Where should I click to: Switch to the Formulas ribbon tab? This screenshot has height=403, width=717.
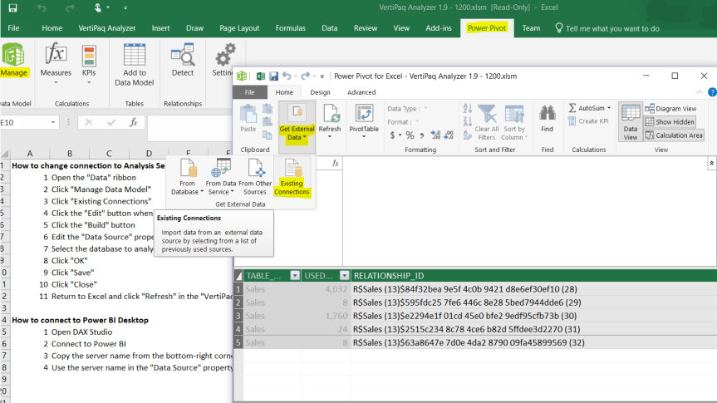click(x=290, y=28)
